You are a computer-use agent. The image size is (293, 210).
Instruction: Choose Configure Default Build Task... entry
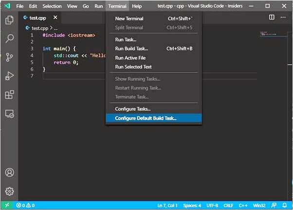pos(154,118)
